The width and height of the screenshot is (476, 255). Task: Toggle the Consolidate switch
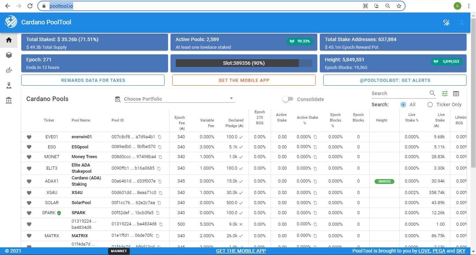288,99
